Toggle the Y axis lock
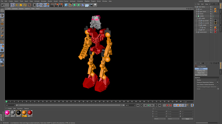The height and width of the screenshot is (124, 222). coord(39,5)
